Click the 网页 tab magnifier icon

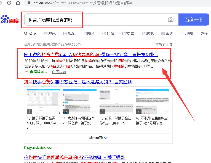pos(26,34)
